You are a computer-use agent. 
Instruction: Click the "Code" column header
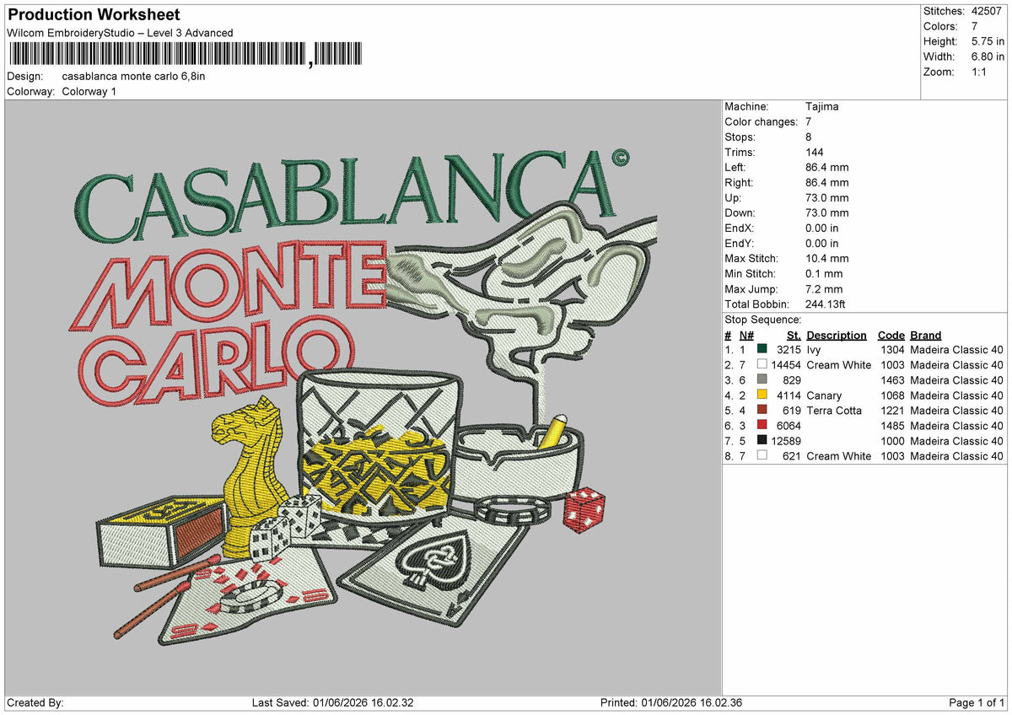point(891,335)
